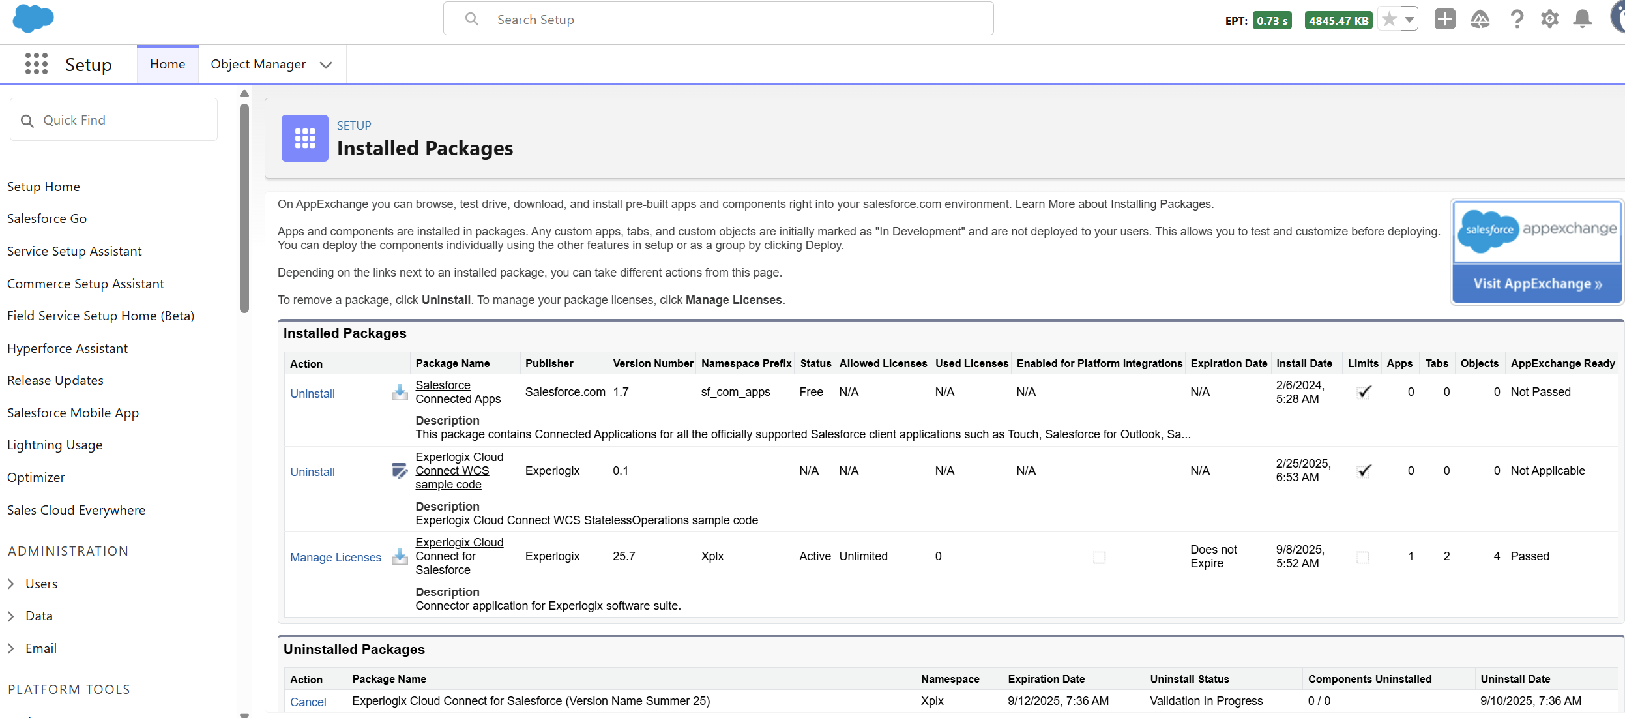Click the download icon beside Manage Licenses
The height and width of the screenshot is (718, 1625).
(x=400, y=556)
